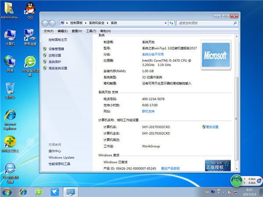Open the Administrator folder desktop icon

coord(10,10)
